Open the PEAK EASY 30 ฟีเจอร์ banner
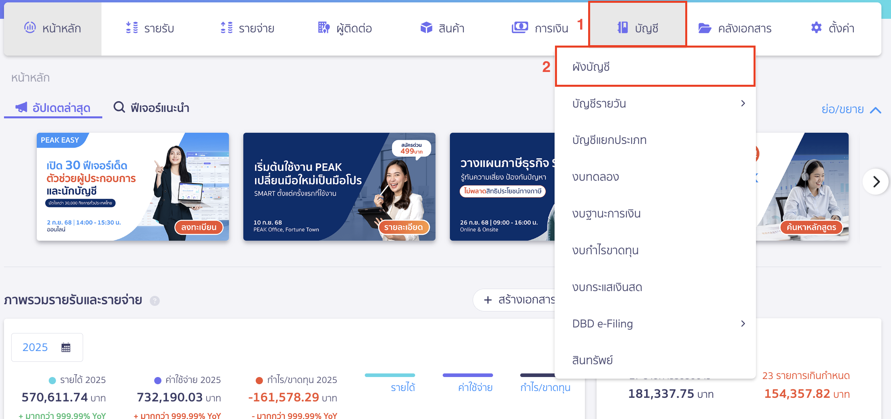 click(133, 187)
